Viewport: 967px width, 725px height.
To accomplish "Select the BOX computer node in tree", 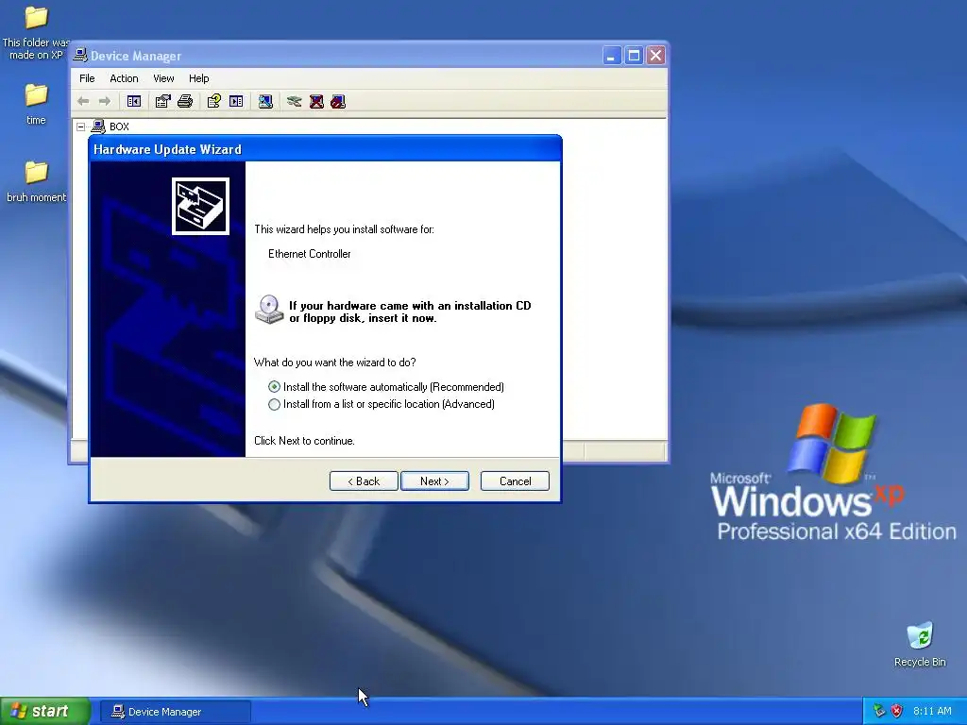I will pyautogui.click(x=111, y=126).
